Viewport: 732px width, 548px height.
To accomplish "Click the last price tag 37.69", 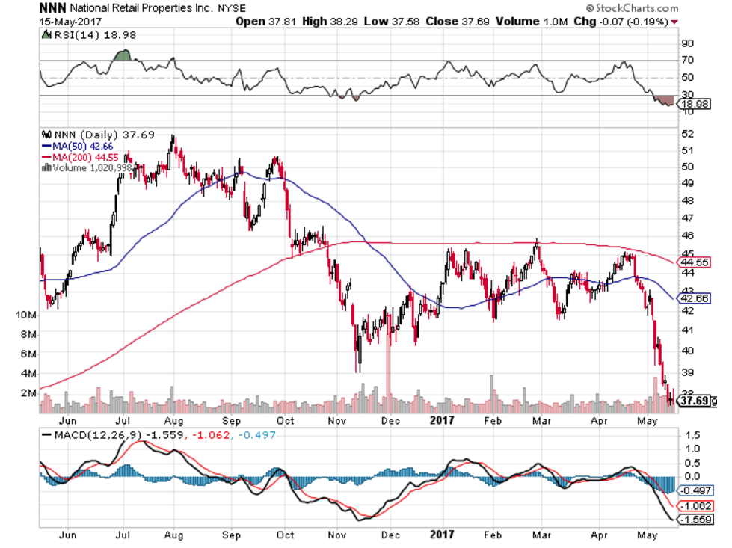I will tap(694, 401).
